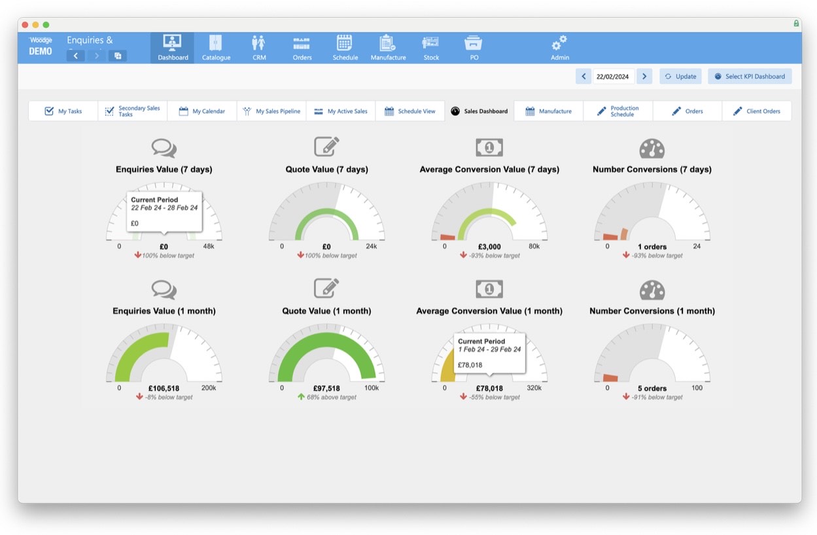817x535 pixels.
Task: Click the date field showing 22/02/2024
Action: [613, 77]
